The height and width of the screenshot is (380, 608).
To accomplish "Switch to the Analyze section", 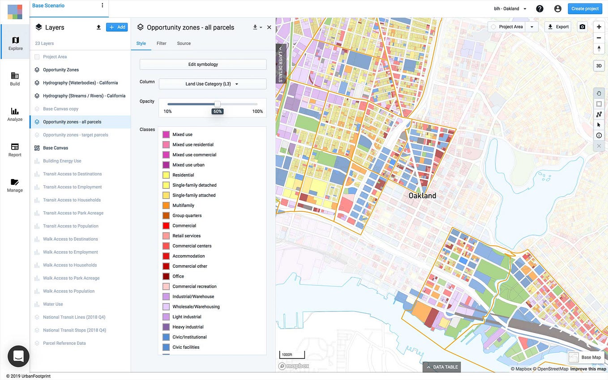I will tap(15, 115).
